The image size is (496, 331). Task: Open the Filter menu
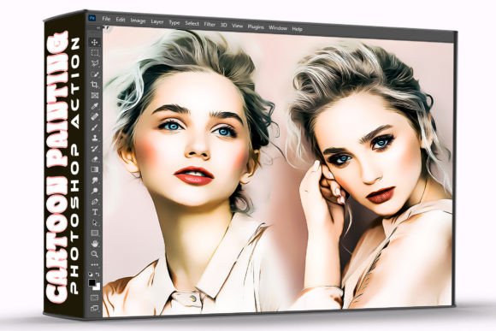[x=210, y=24]
